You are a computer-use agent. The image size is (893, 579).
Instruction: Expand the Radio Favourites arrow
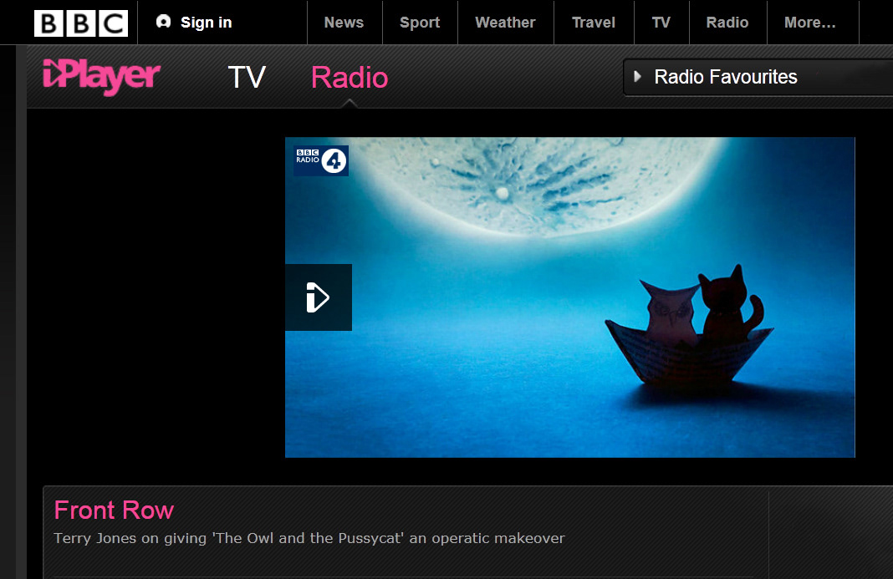click(x=638, y=76)
